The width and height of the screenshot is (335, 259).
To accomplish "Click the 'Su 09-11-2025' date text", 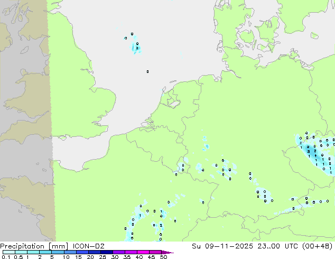I will tap(222, 246).
